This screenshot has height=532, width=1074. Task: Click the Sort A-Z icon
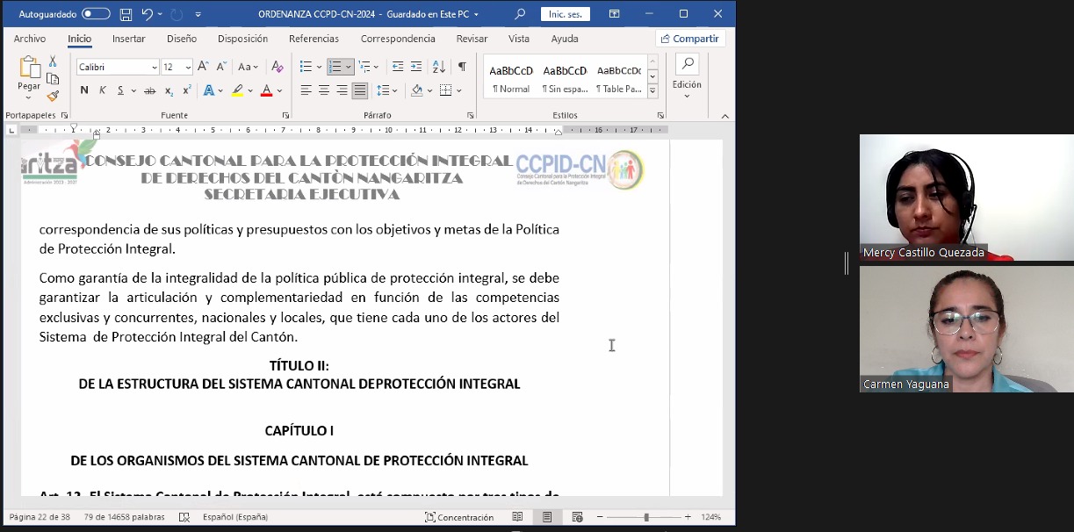(x=439, y=67)
